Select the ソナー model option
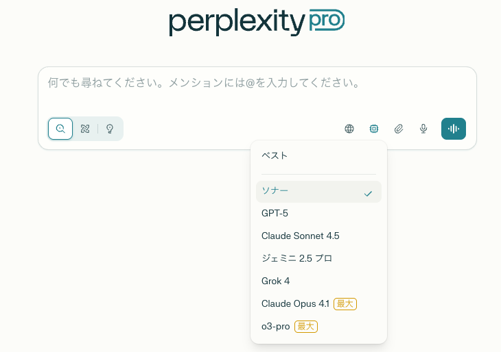Image resolution: width=501 pixels, height=352 pixels. 275,191
